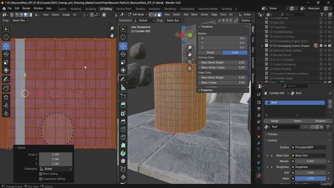Viewport: 334px width, 188px height.
Task: Select the Knife tool
Action: pos(123,137)
